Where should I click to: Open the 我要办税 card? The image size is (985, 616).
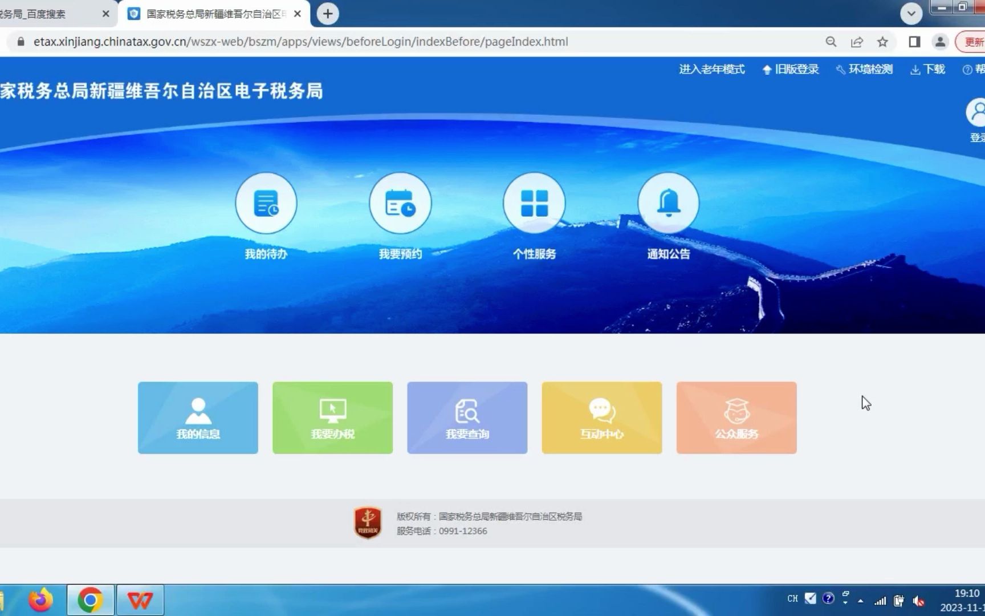point(332,418)
